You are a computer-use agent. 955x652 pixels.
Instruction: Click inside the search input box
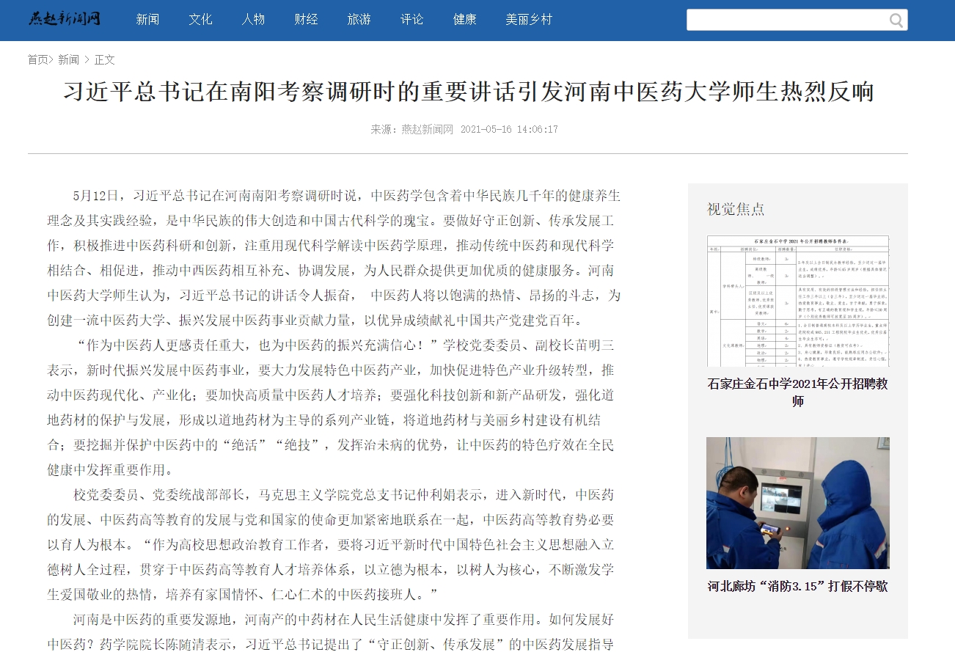[x=785, y=20]
